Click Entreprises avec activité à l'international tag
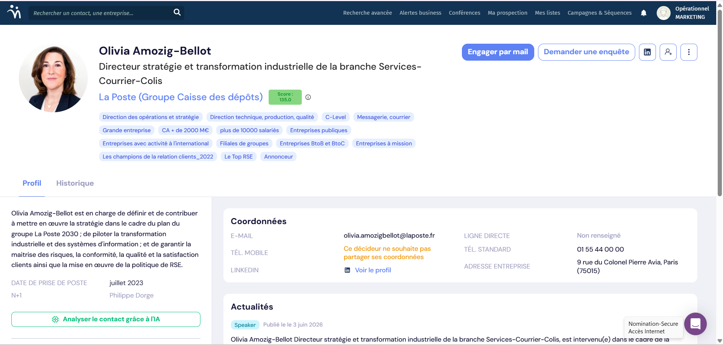 [156, 143]
